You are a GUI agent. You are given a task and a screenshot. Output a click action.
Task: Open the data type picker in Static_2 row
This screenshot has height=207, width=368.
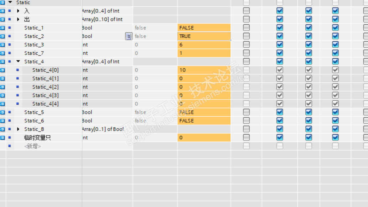point(129,36)
